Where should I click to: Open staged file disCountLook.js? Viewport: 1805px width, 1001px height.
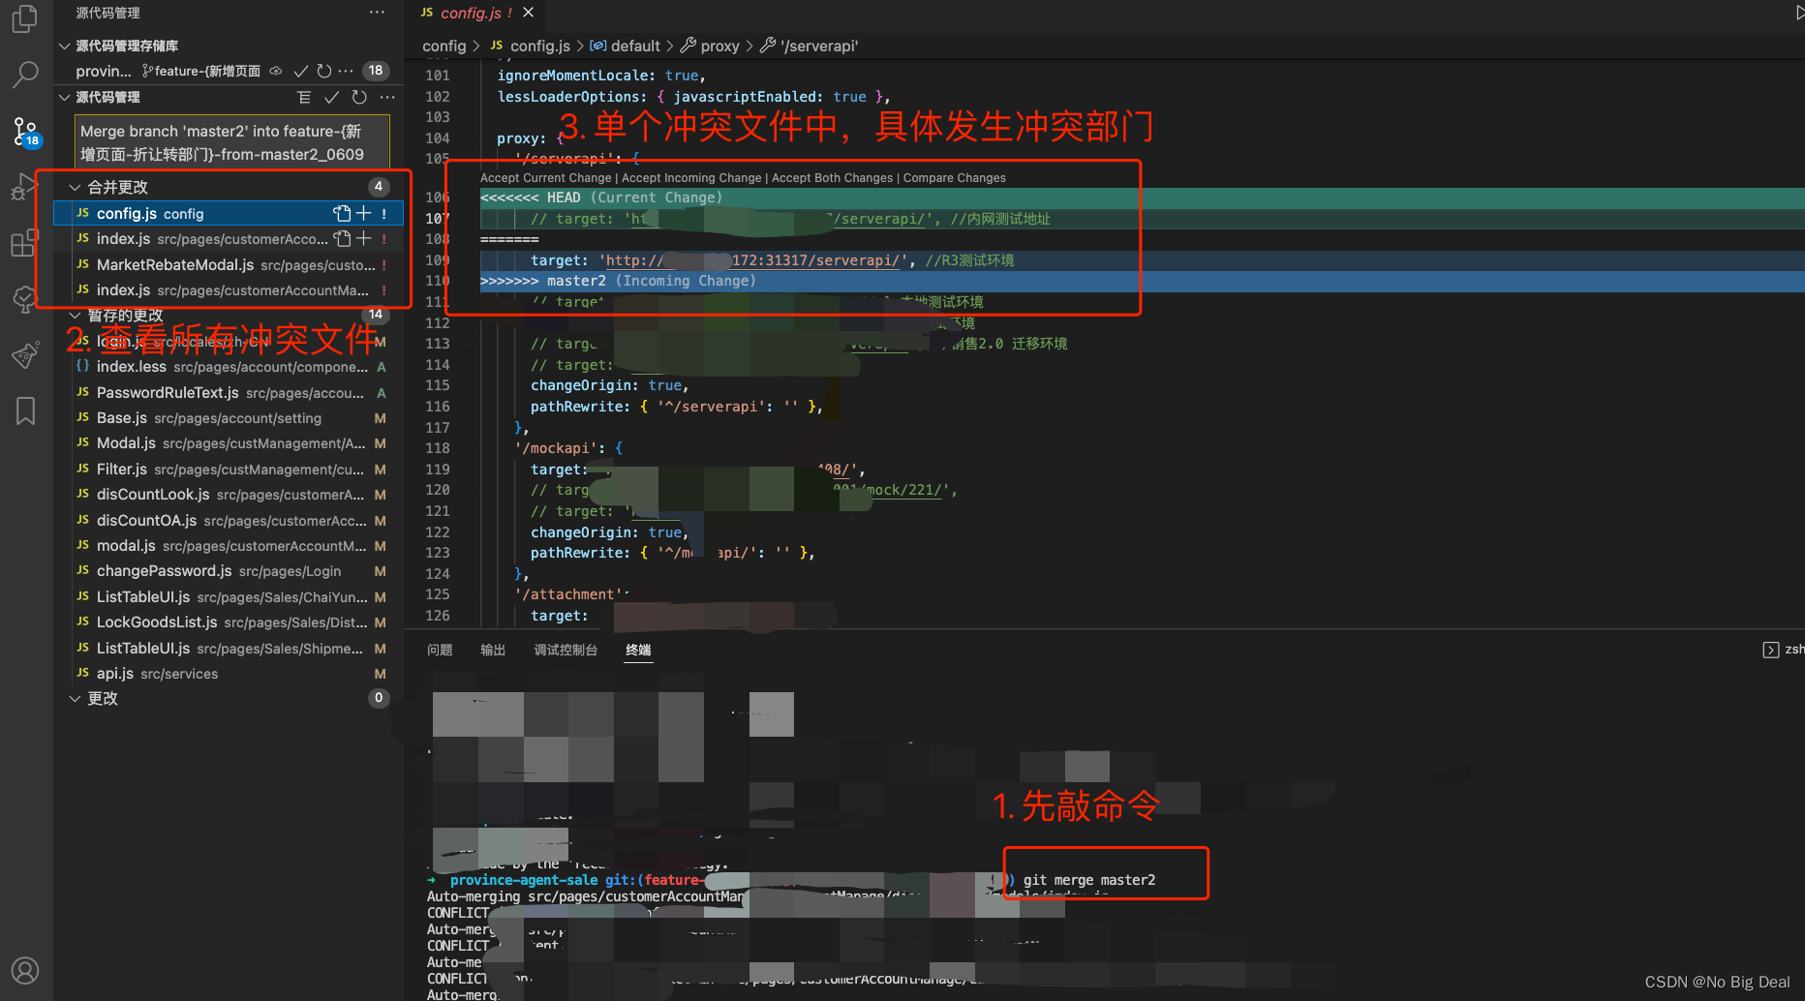[x=229, y=495]
